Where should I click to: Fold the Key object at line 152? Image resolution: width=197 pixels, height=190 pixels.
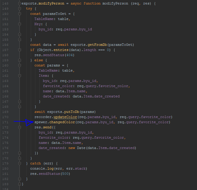(x=19, y=24)
